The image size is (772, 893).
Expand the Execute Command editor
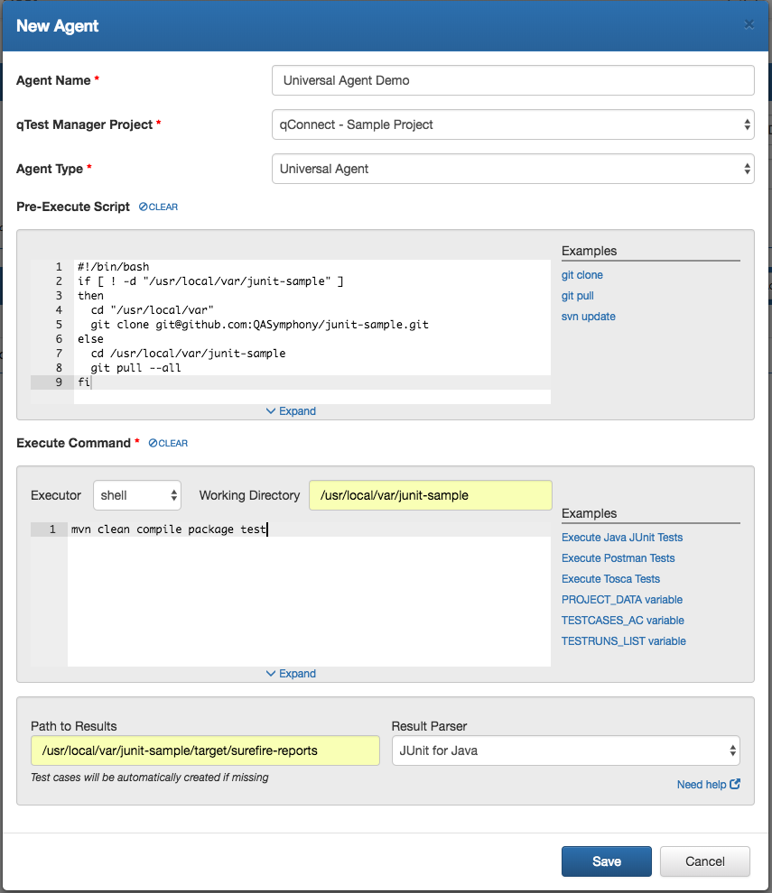coord(291,673)
